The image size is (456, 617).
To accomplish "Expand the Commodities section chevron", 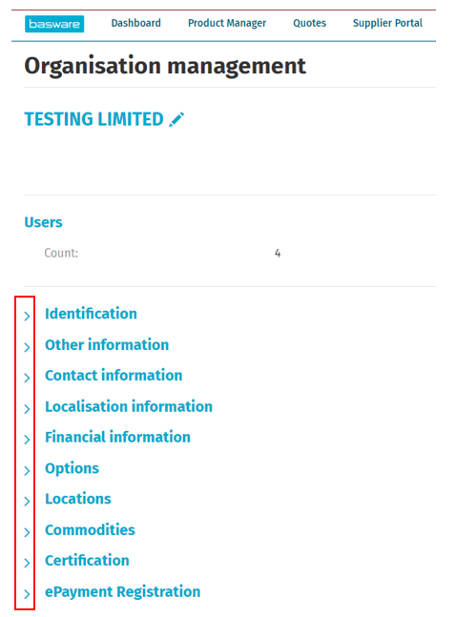I will (x=27, y=532).
